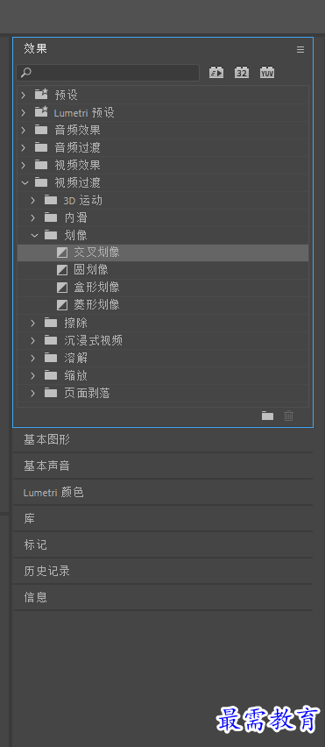Toggle the Accelerated Effects filter icon
Image resolution: width=325 pixels, height=747 pixels.
(216, 73)
